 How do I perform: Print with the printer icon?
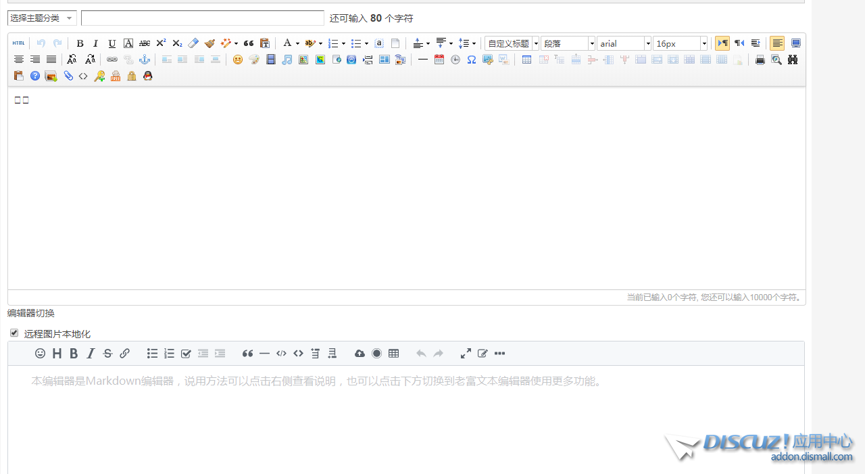(x=760, y=60)
